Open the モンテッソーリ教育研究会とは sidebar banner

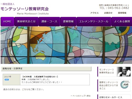coord(114,72)
